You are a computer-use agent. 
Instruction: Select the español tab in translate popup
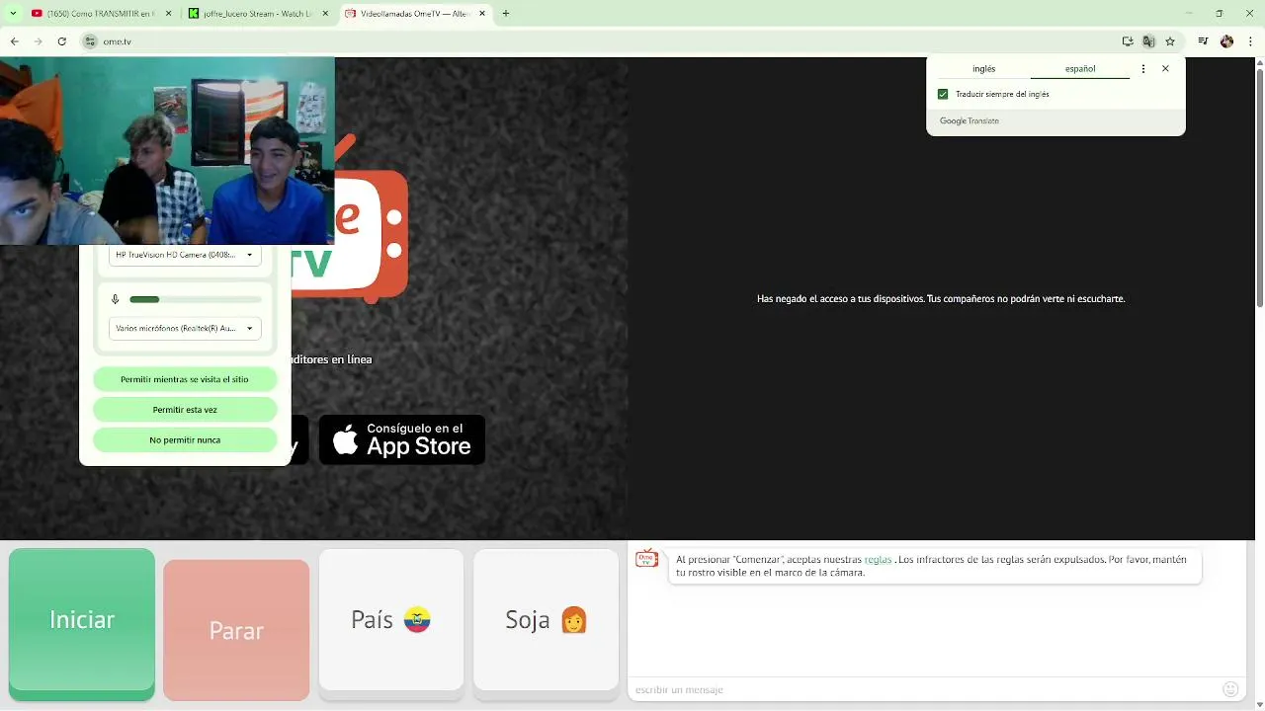coord(1080,69)
